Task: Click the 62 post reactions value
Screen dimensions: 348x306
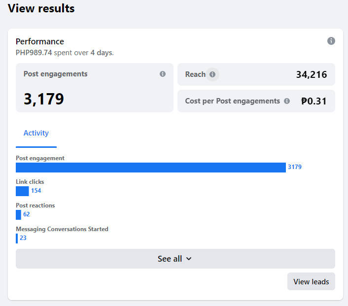Action: [x=27, y=214]
